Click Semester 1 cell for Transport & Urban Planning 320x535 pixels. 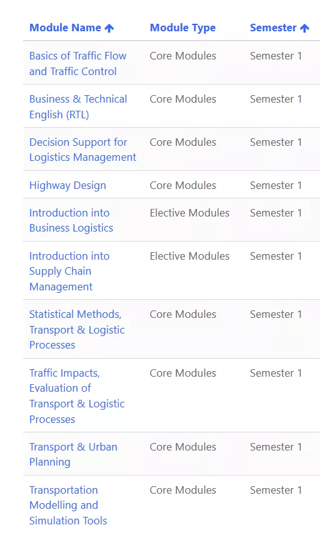276,447
